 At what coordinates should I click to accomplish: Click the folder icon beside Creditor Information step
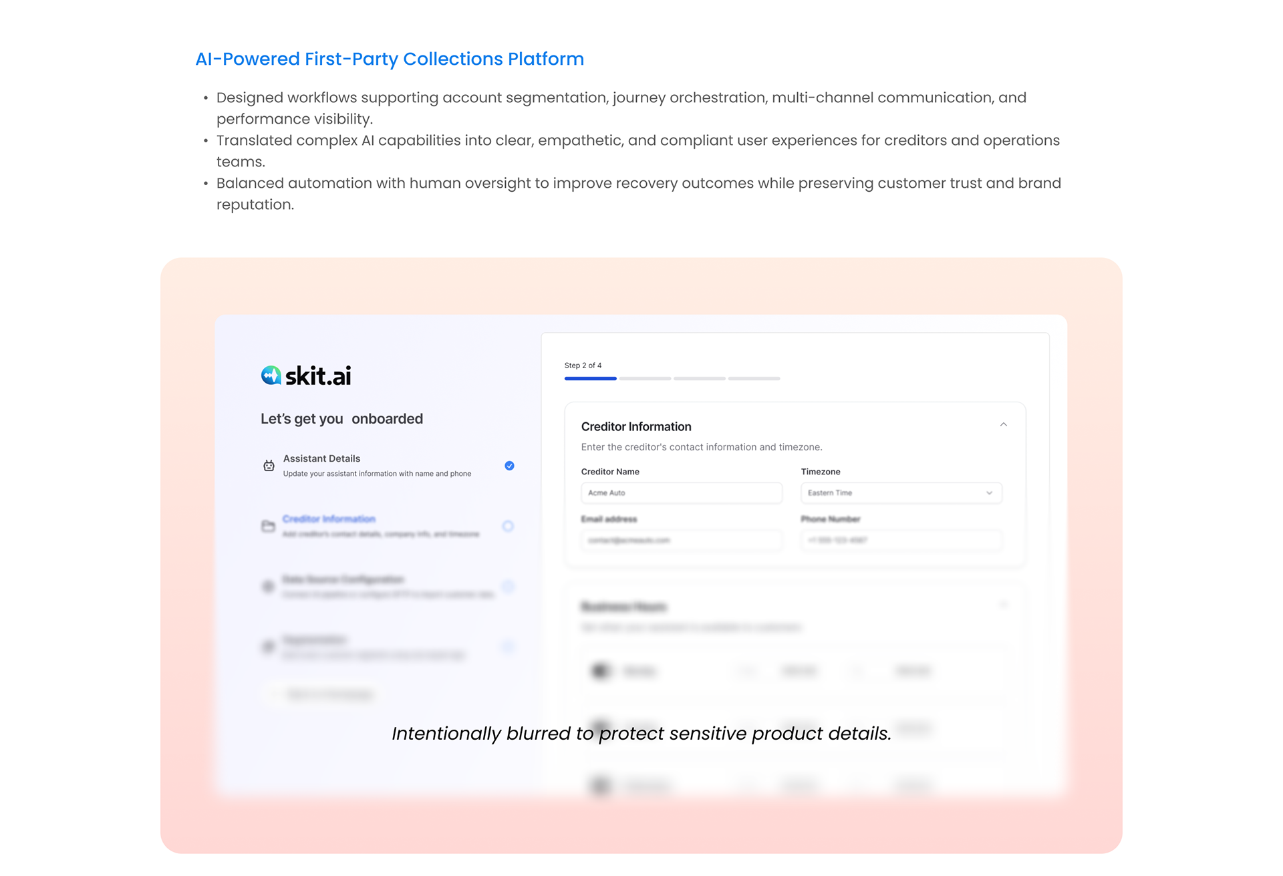pos(268,527)
